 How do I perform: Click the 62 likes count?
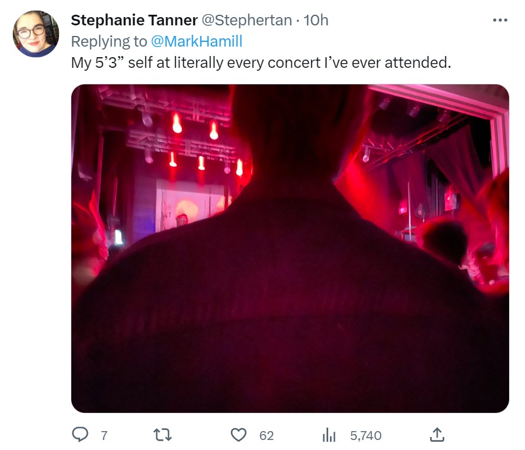266,436
